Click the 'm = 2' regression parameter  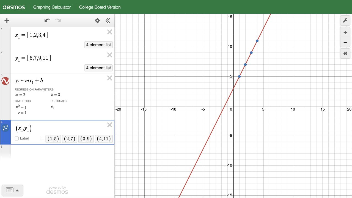coord(20,95)
